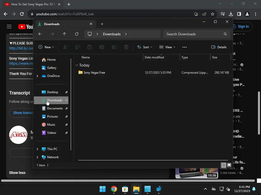
Task: Open the New dropdown in Explorer
Action: 46,47
